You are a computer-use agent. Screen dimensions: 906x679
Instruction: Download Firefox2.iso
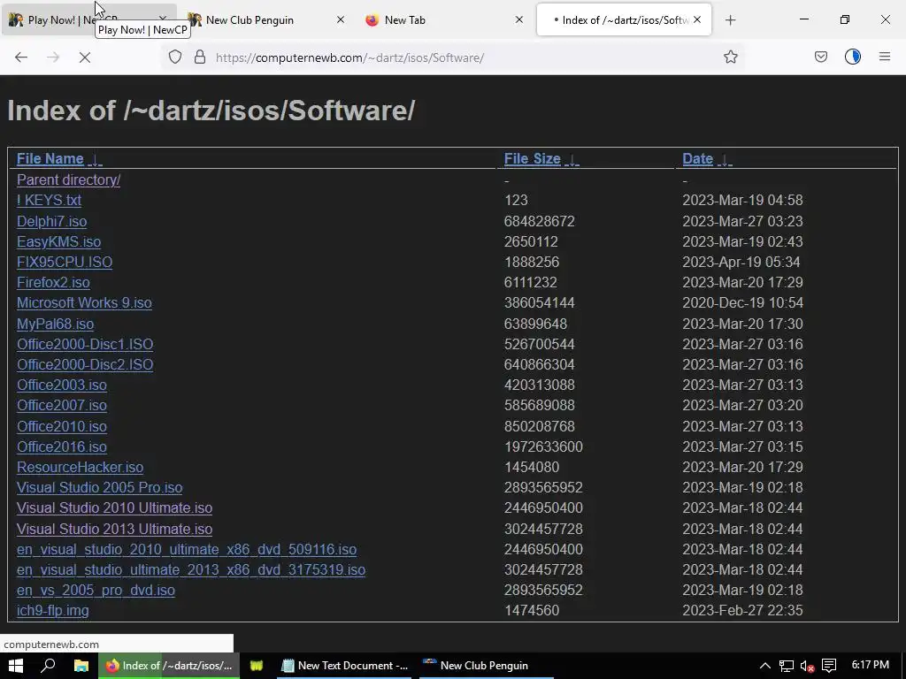click(x=53, y=282)
